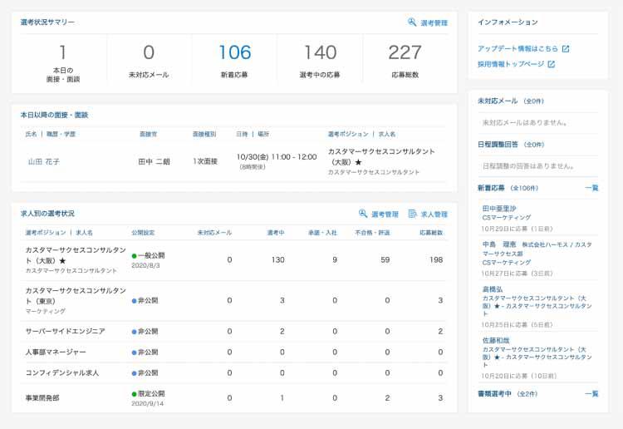This screenshot has height=429, width=623.
Task: Click 198 応募総数 value for Osaka job
Action: tap(436, 259)
